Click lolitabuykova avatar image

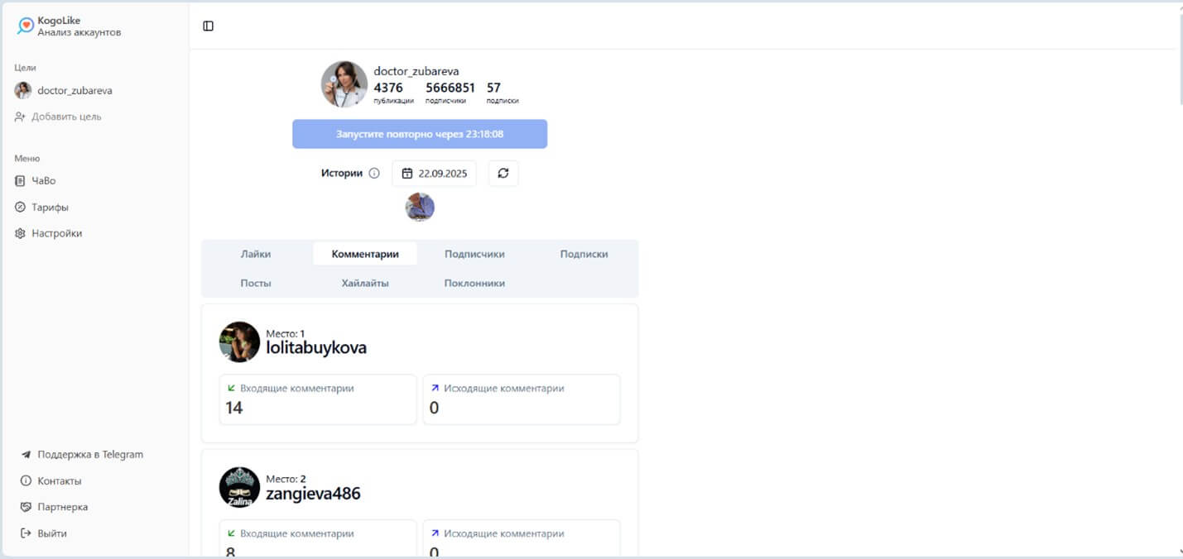click(x=239, y=342)
